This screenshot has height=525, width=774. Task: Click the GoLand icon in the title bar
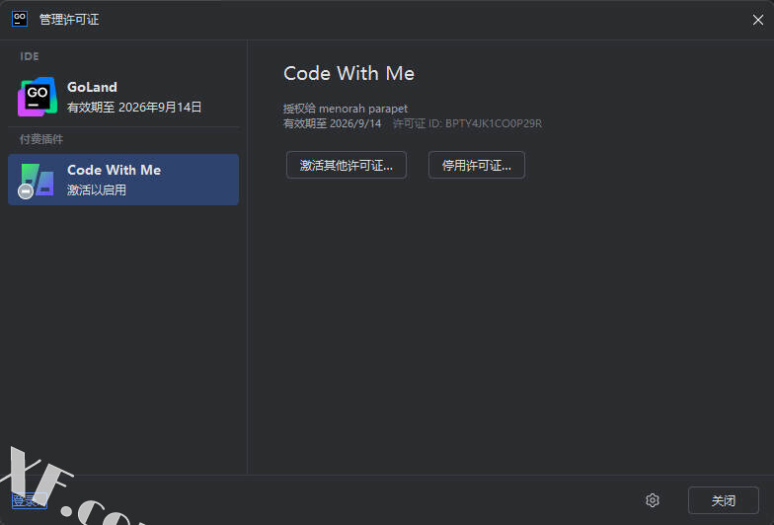click(20, 20)
